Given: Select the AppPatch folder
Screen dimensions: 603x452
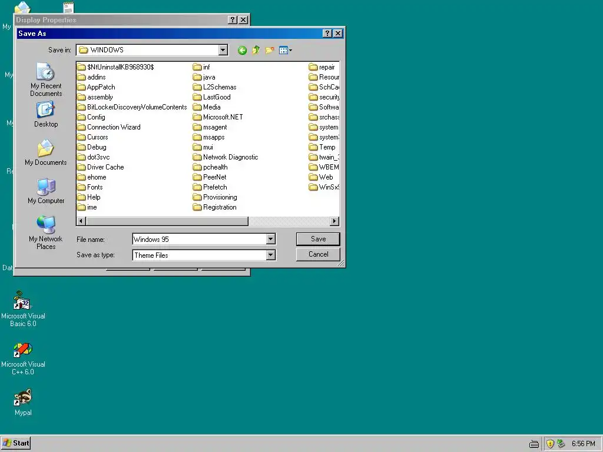Looking at the screenshot, I should point(96,87).
